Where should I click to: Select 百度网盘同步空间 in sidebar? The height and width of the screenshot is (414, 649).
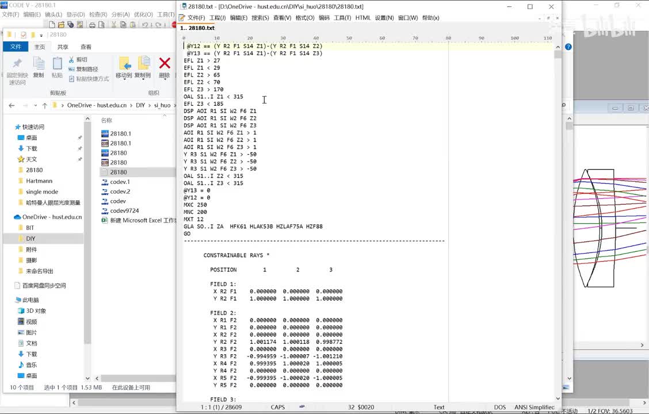[x=40, y=285]
